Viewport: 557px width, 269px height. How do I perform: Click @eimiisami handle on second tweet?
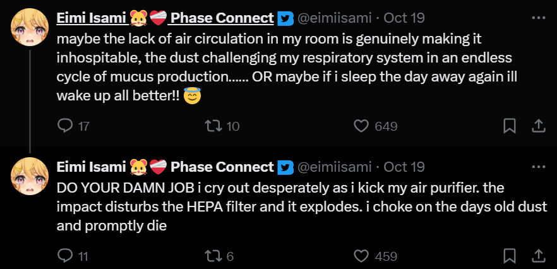(334, 167)
